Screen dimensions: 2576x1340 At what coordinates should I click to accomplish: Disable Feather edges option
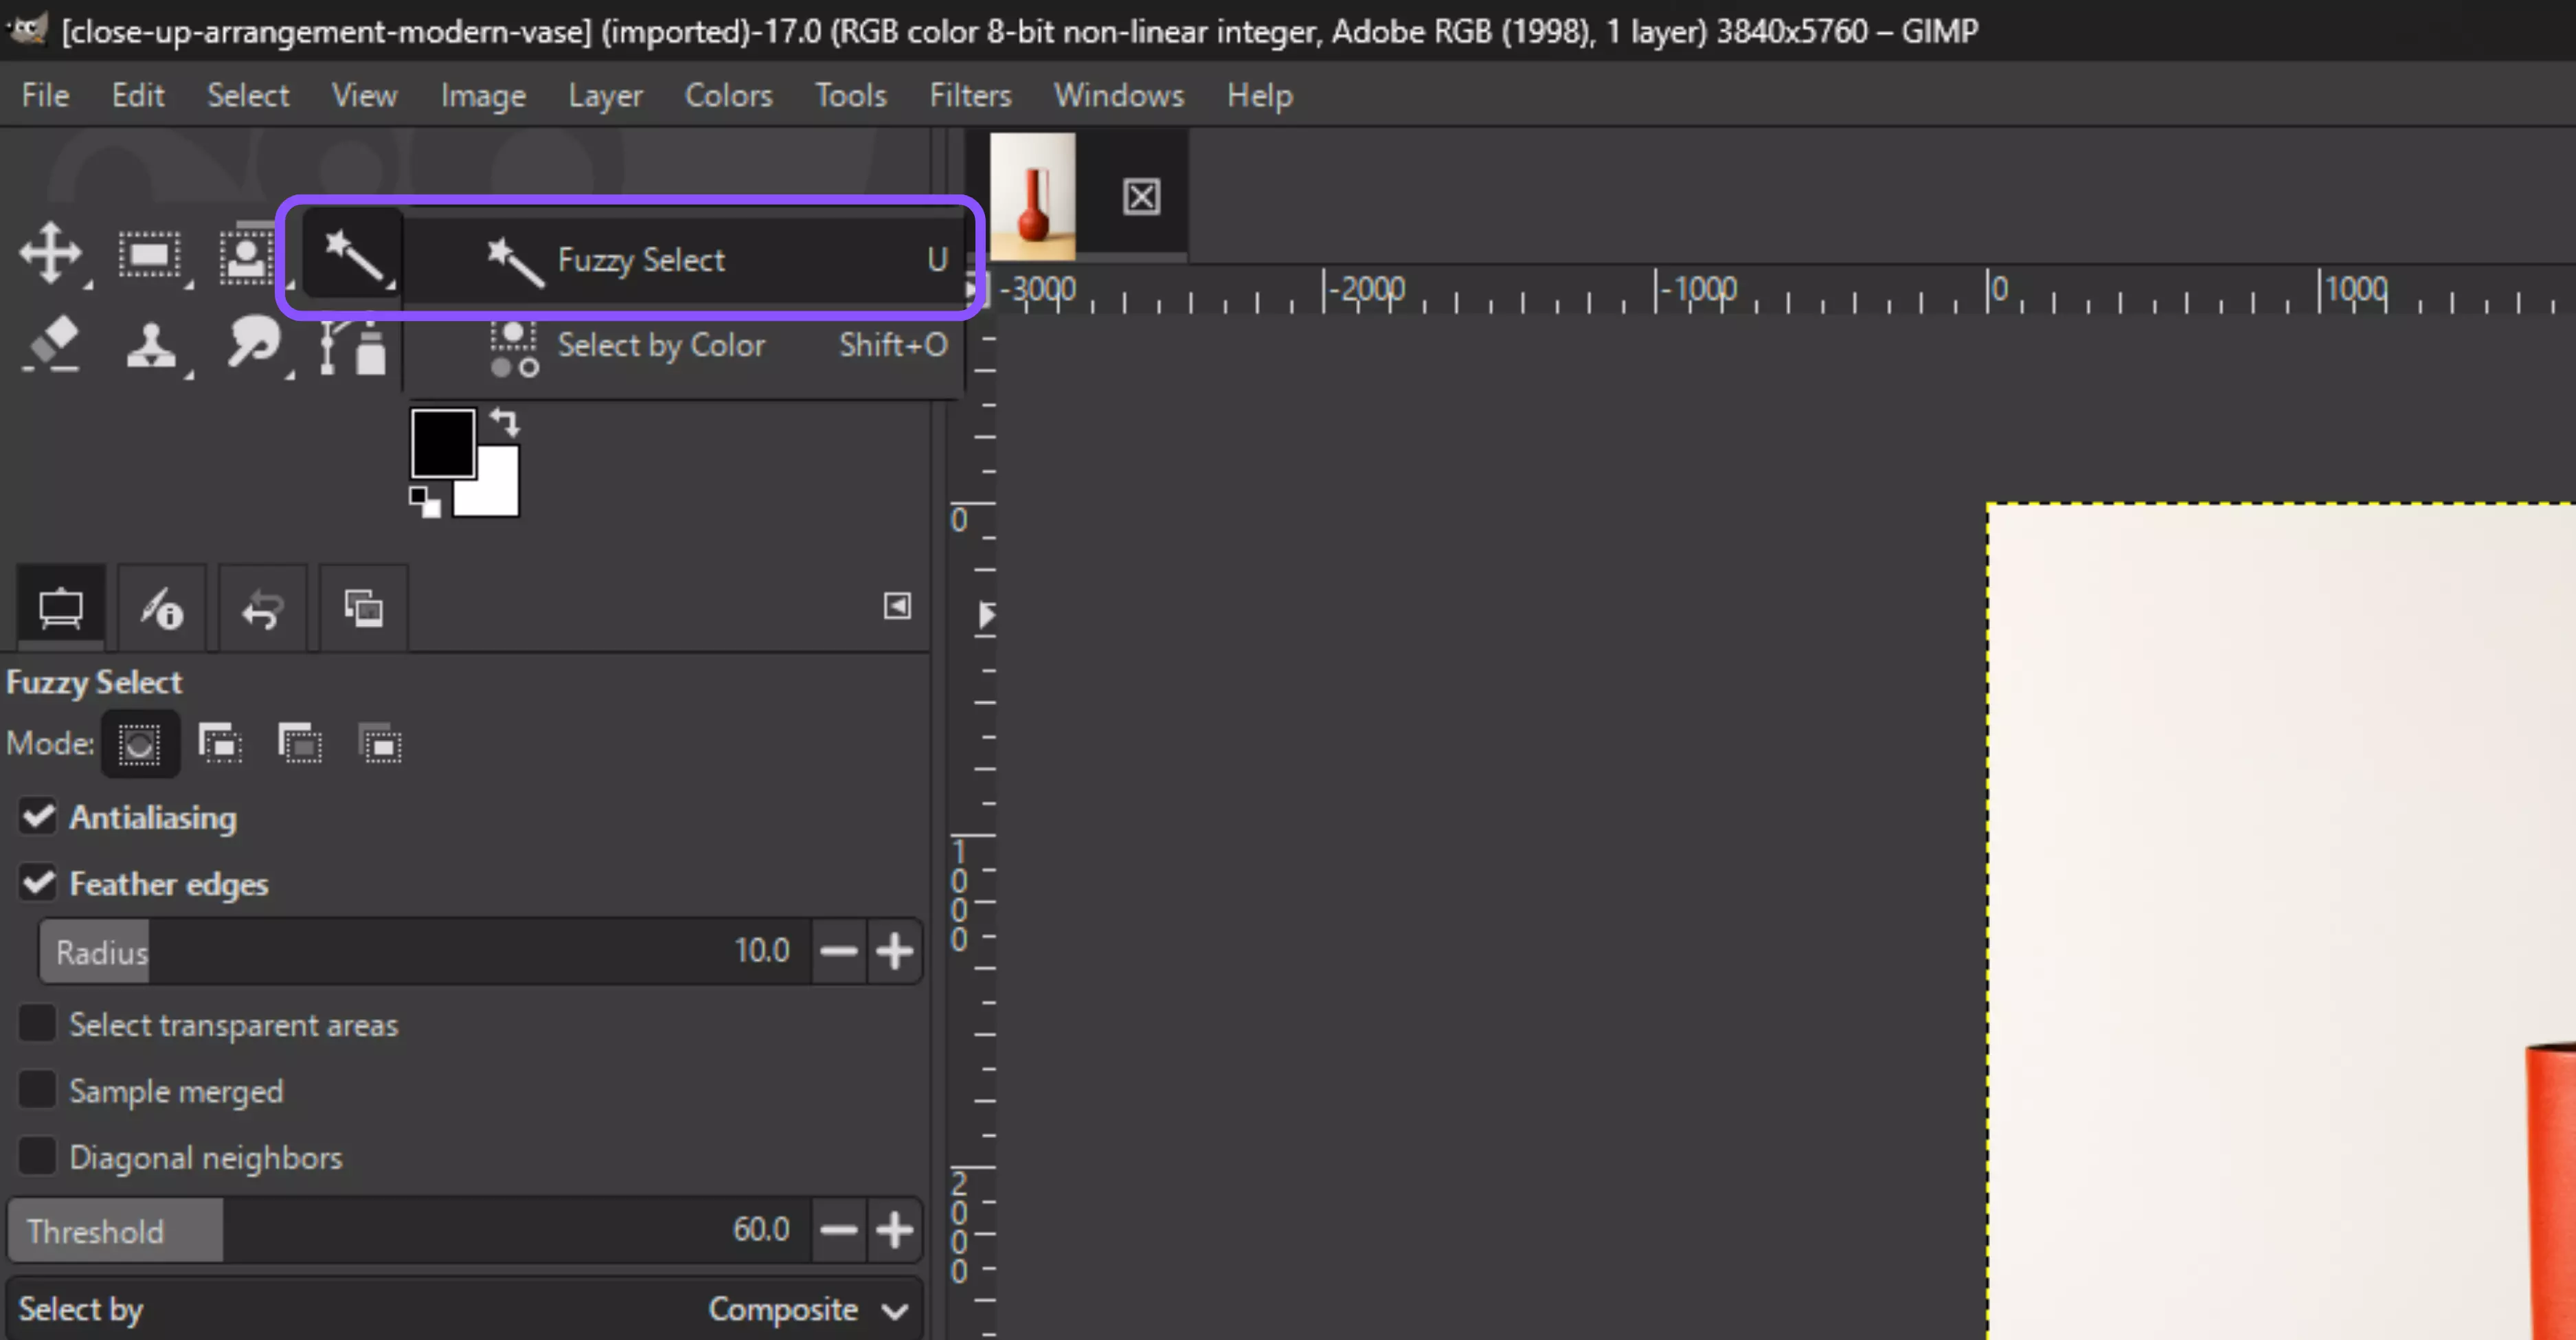coord(38,883)
